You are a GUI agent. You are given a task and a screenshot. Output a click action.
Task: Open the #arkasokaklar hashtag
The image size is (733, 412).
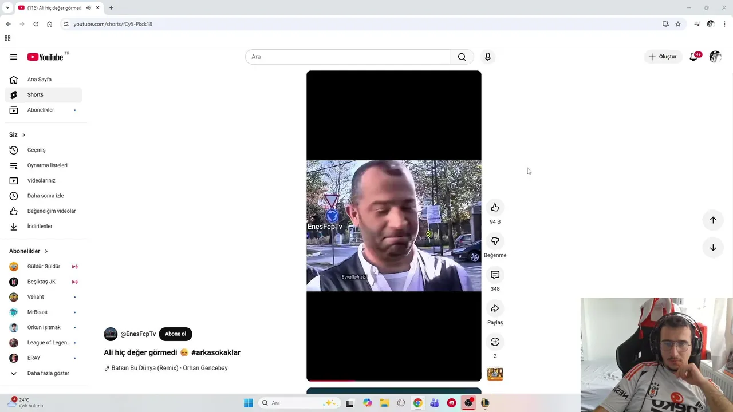[216, 352]
